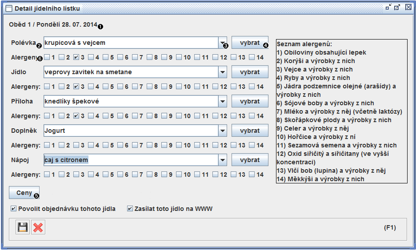Open the Příloha dropdown arrow
Screen dimensions: 416x250
pos(223,101)
